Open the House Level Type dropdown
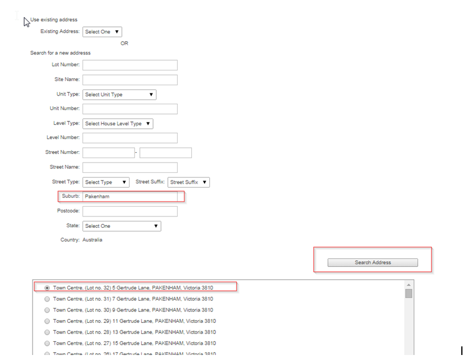 click(117, 124)
